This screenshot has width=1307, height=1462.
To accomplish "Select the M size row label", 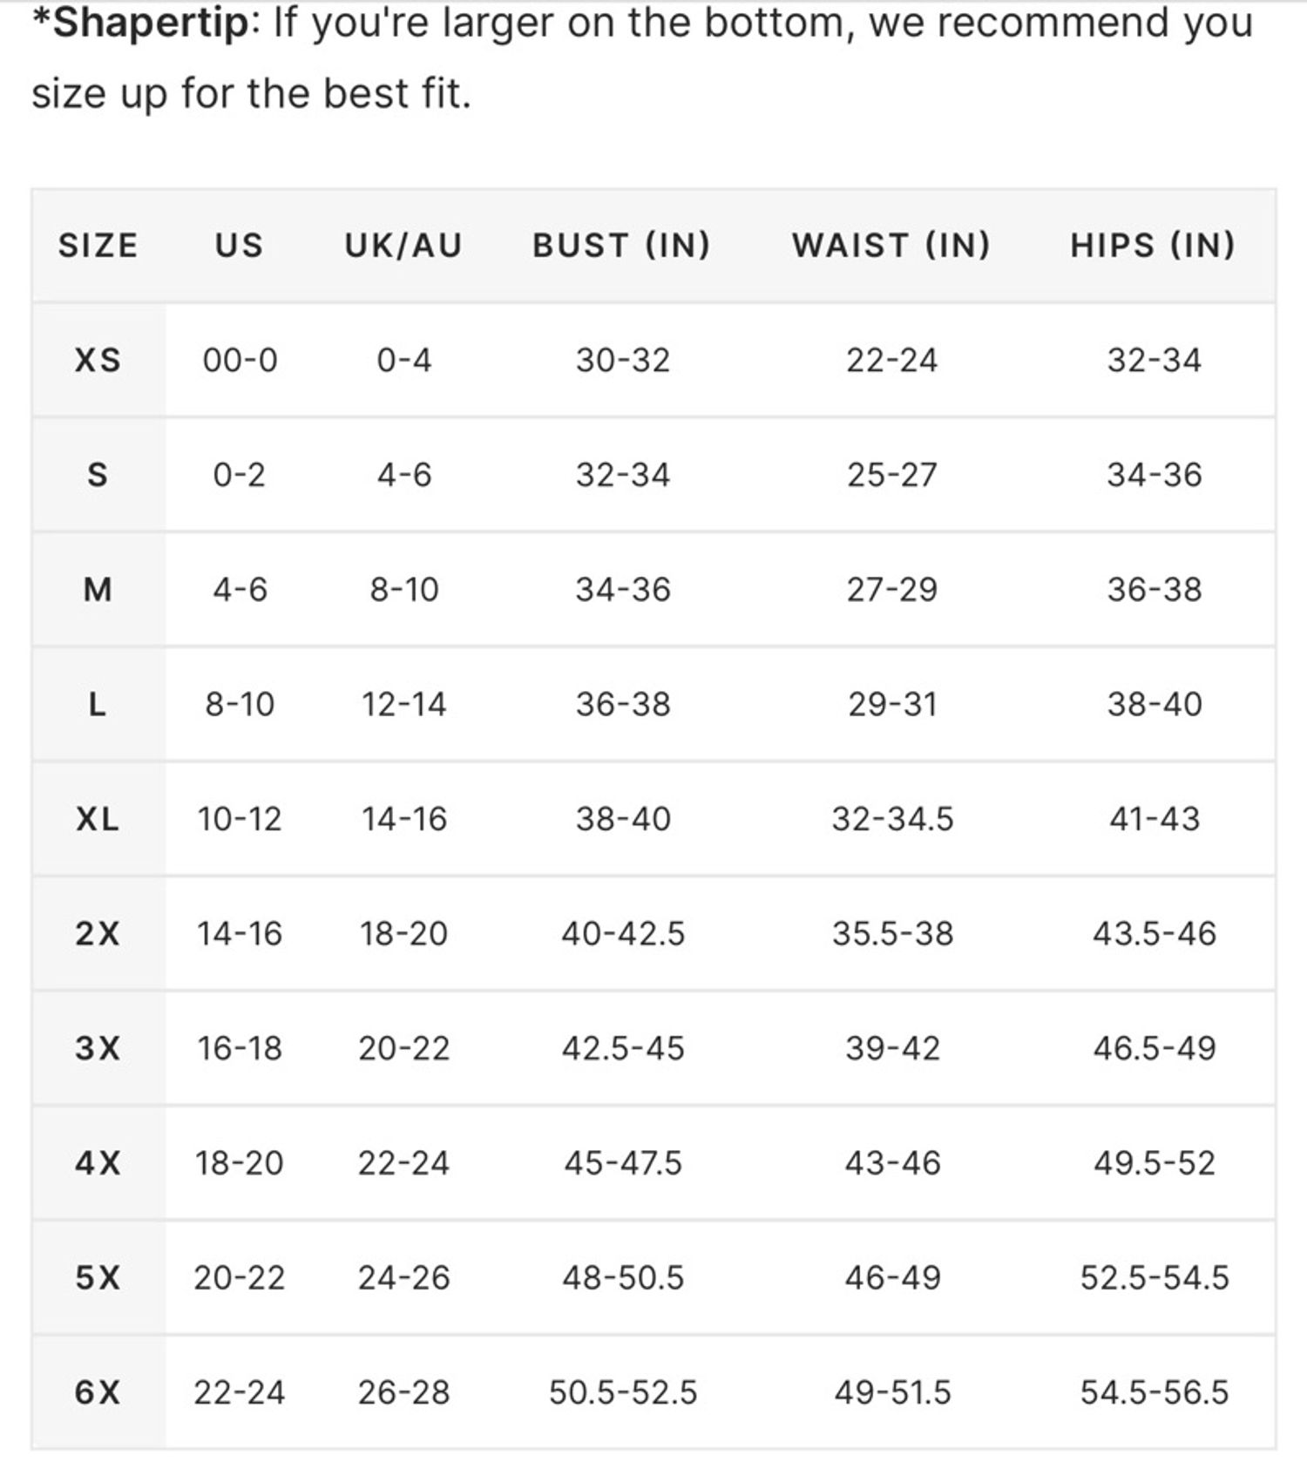I will click(x=98, y=590).
